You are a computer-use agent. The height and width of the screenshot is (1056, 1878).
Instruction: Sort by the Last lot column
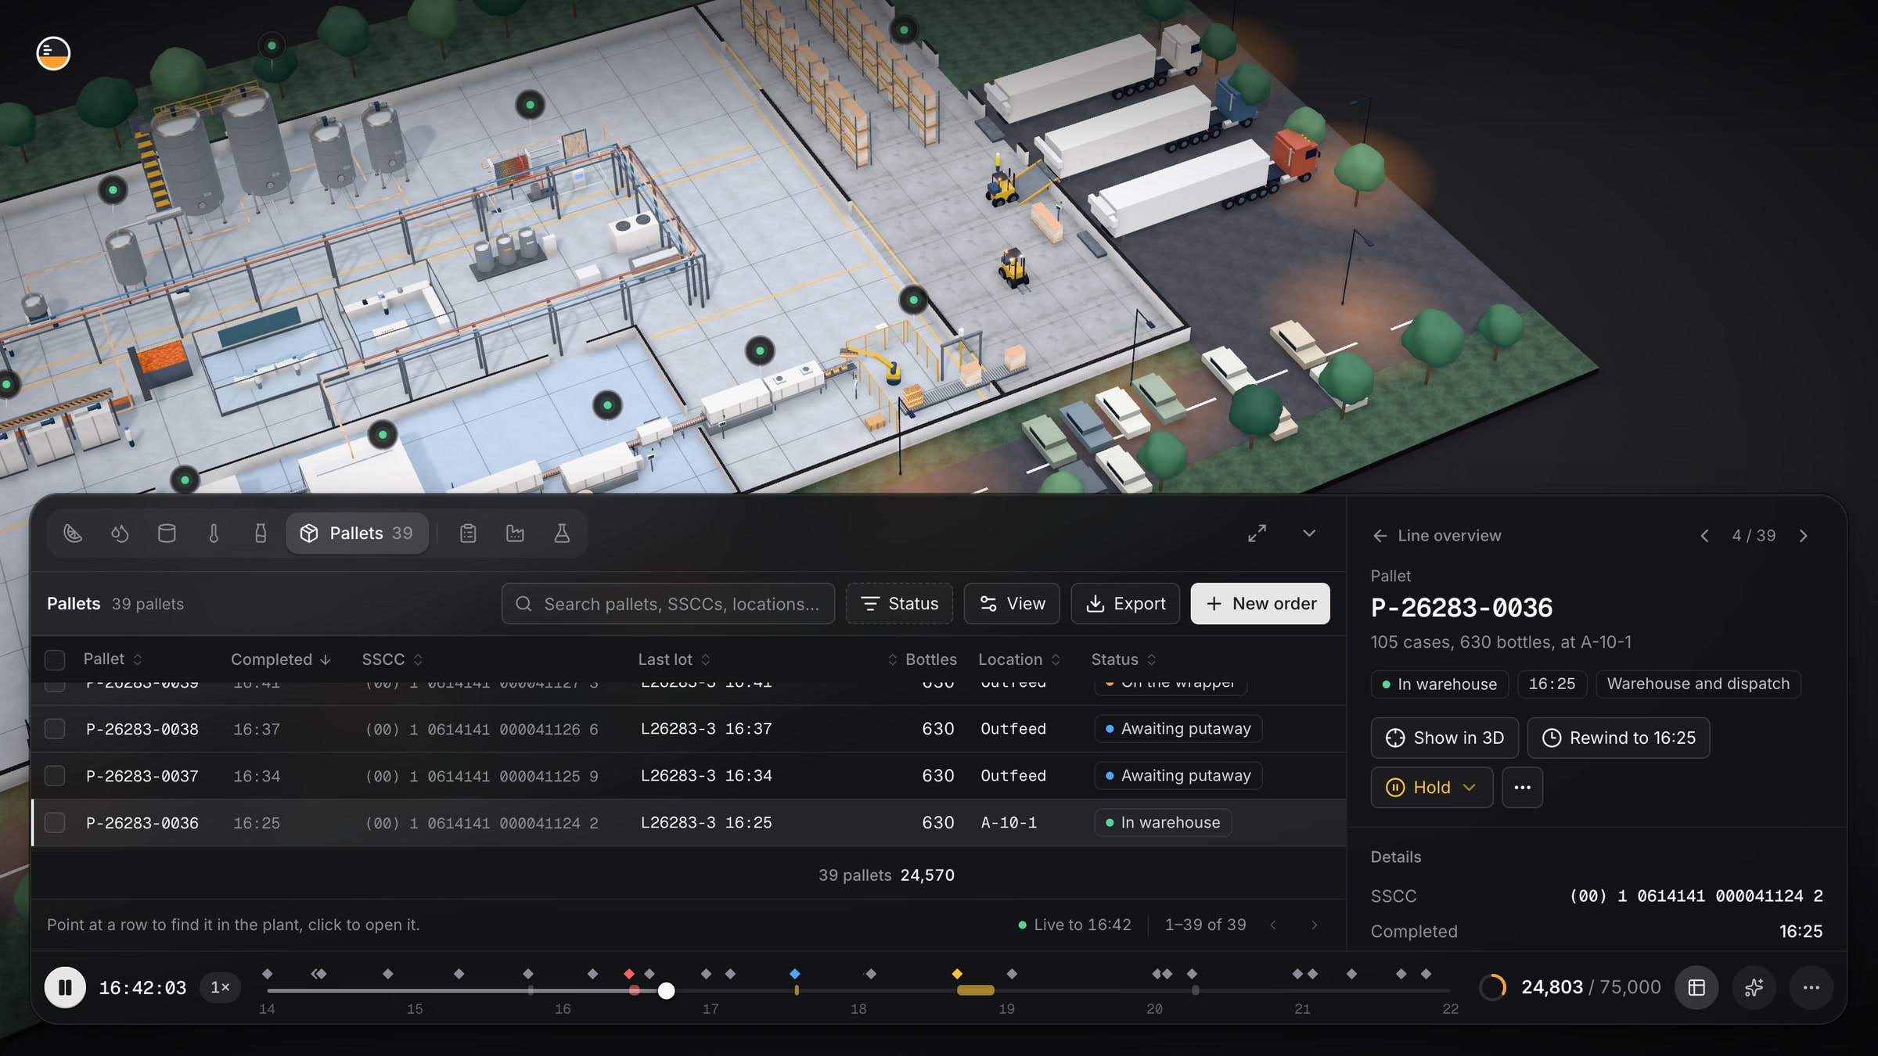click(x=674, y=659)
